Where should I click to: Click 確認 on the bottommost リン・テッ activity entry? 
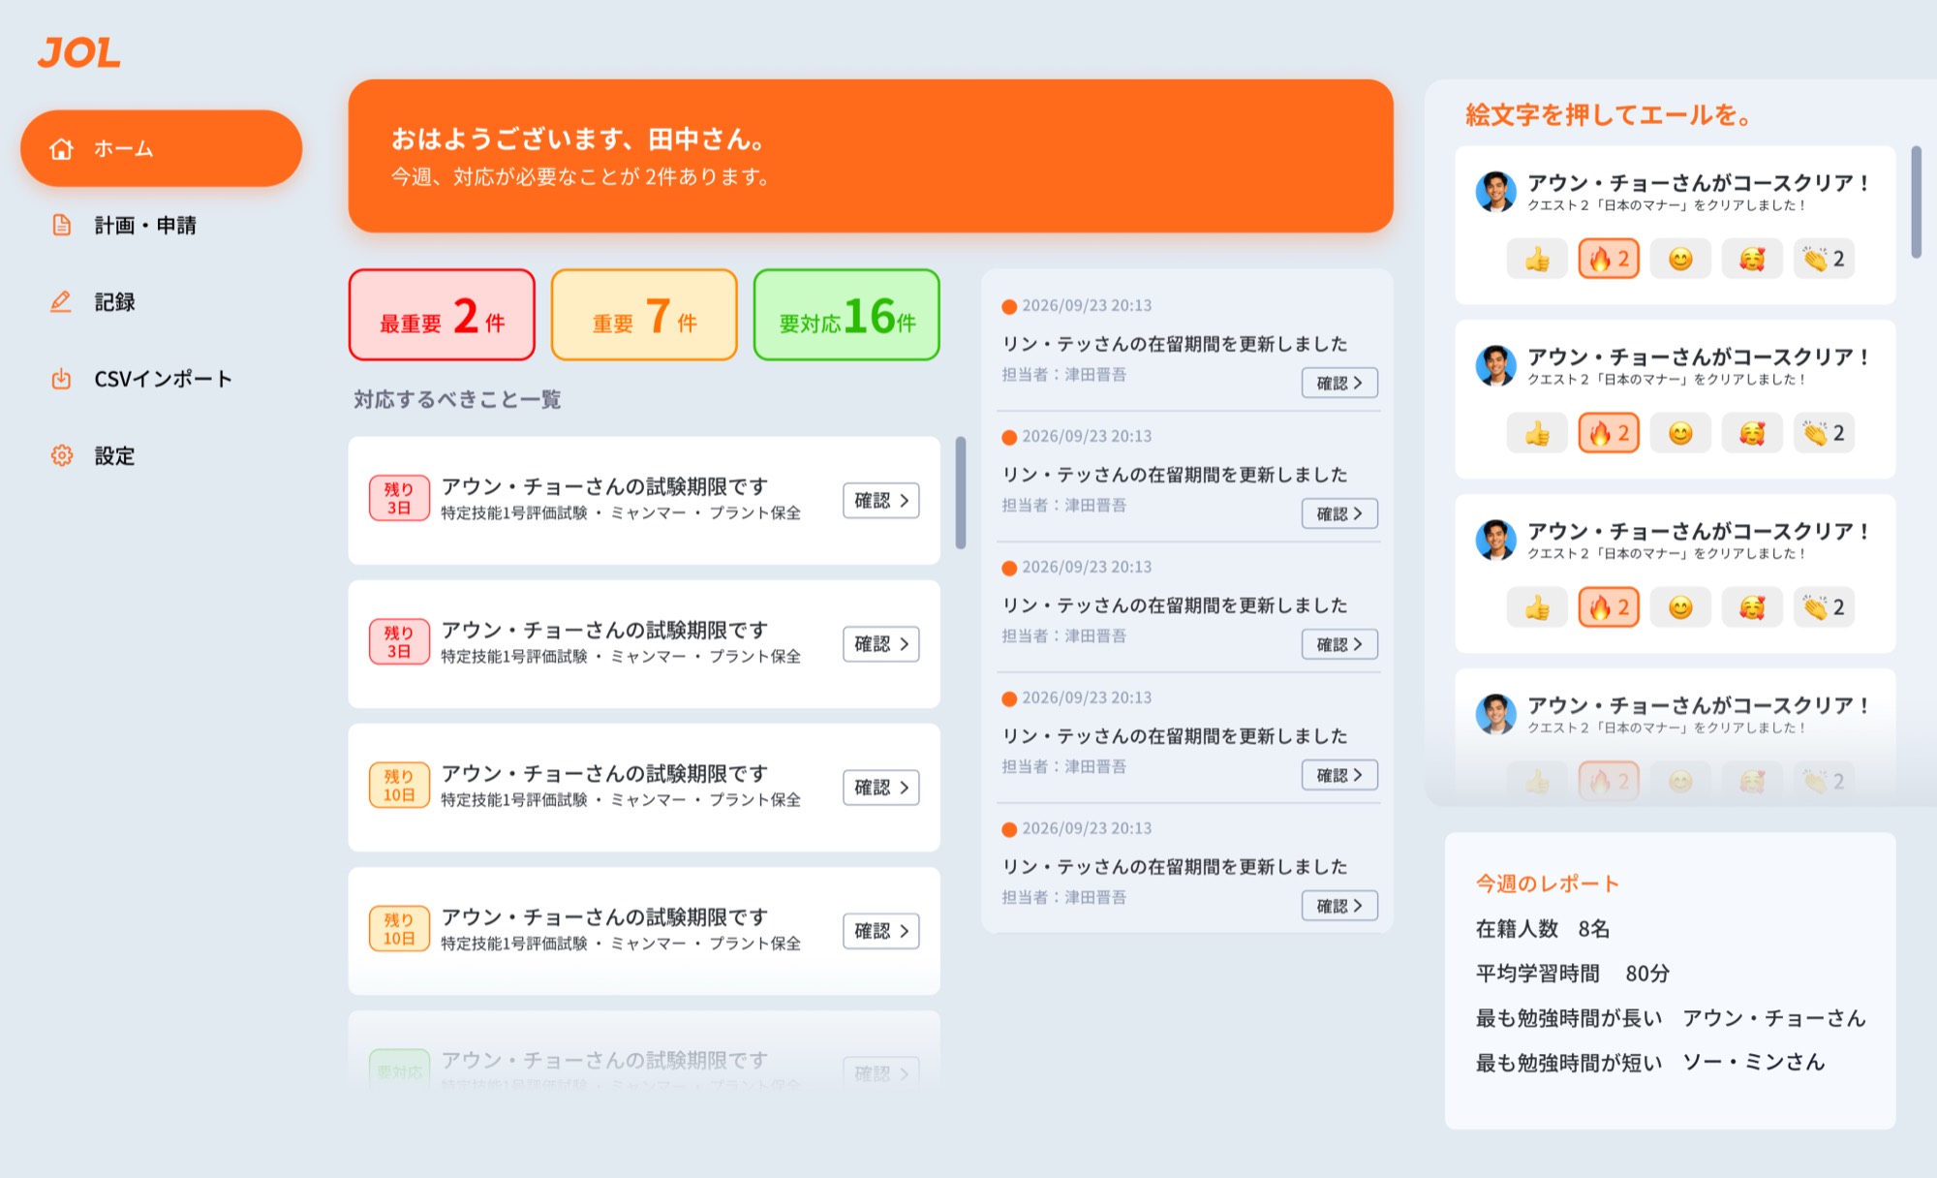[1339, 906]
